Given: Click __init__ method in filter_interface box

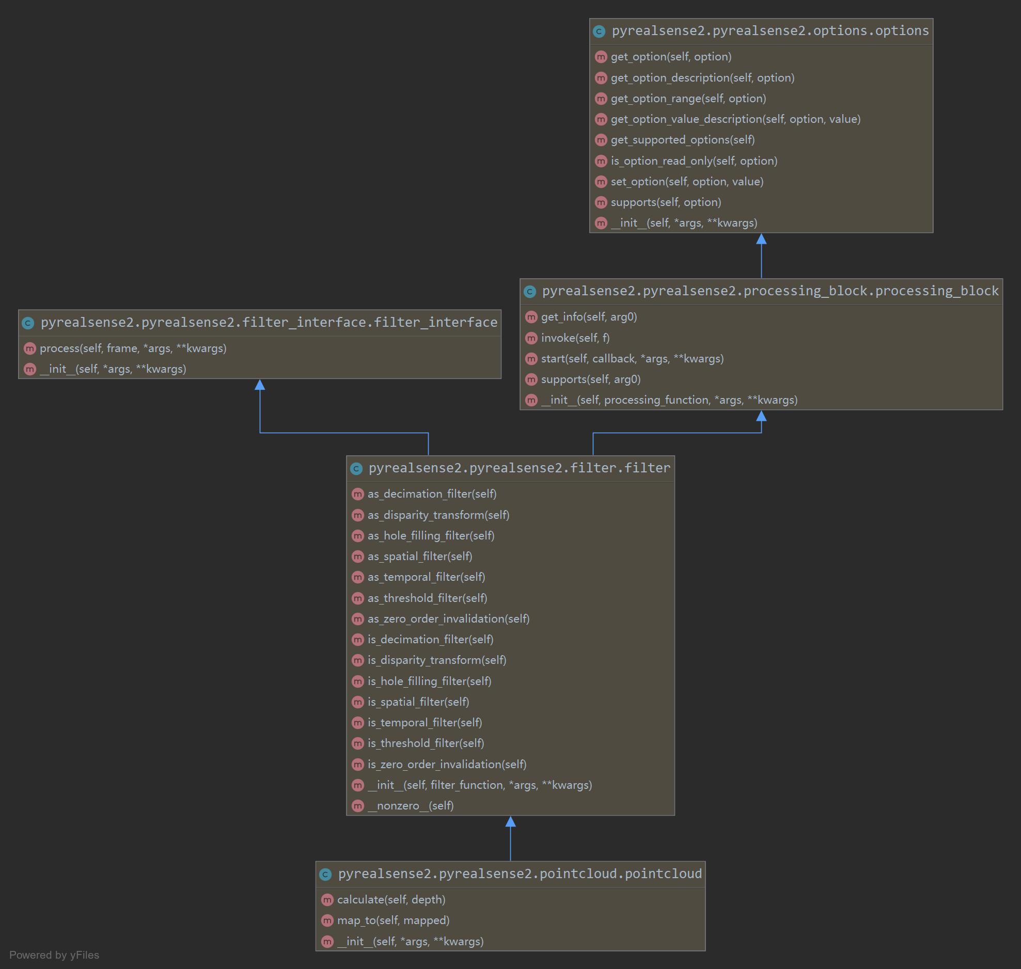Looking at the screenshot, I should 113,369.
